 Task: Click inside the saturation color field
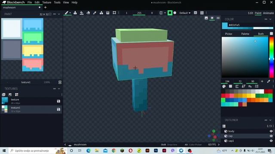[245, 57]
